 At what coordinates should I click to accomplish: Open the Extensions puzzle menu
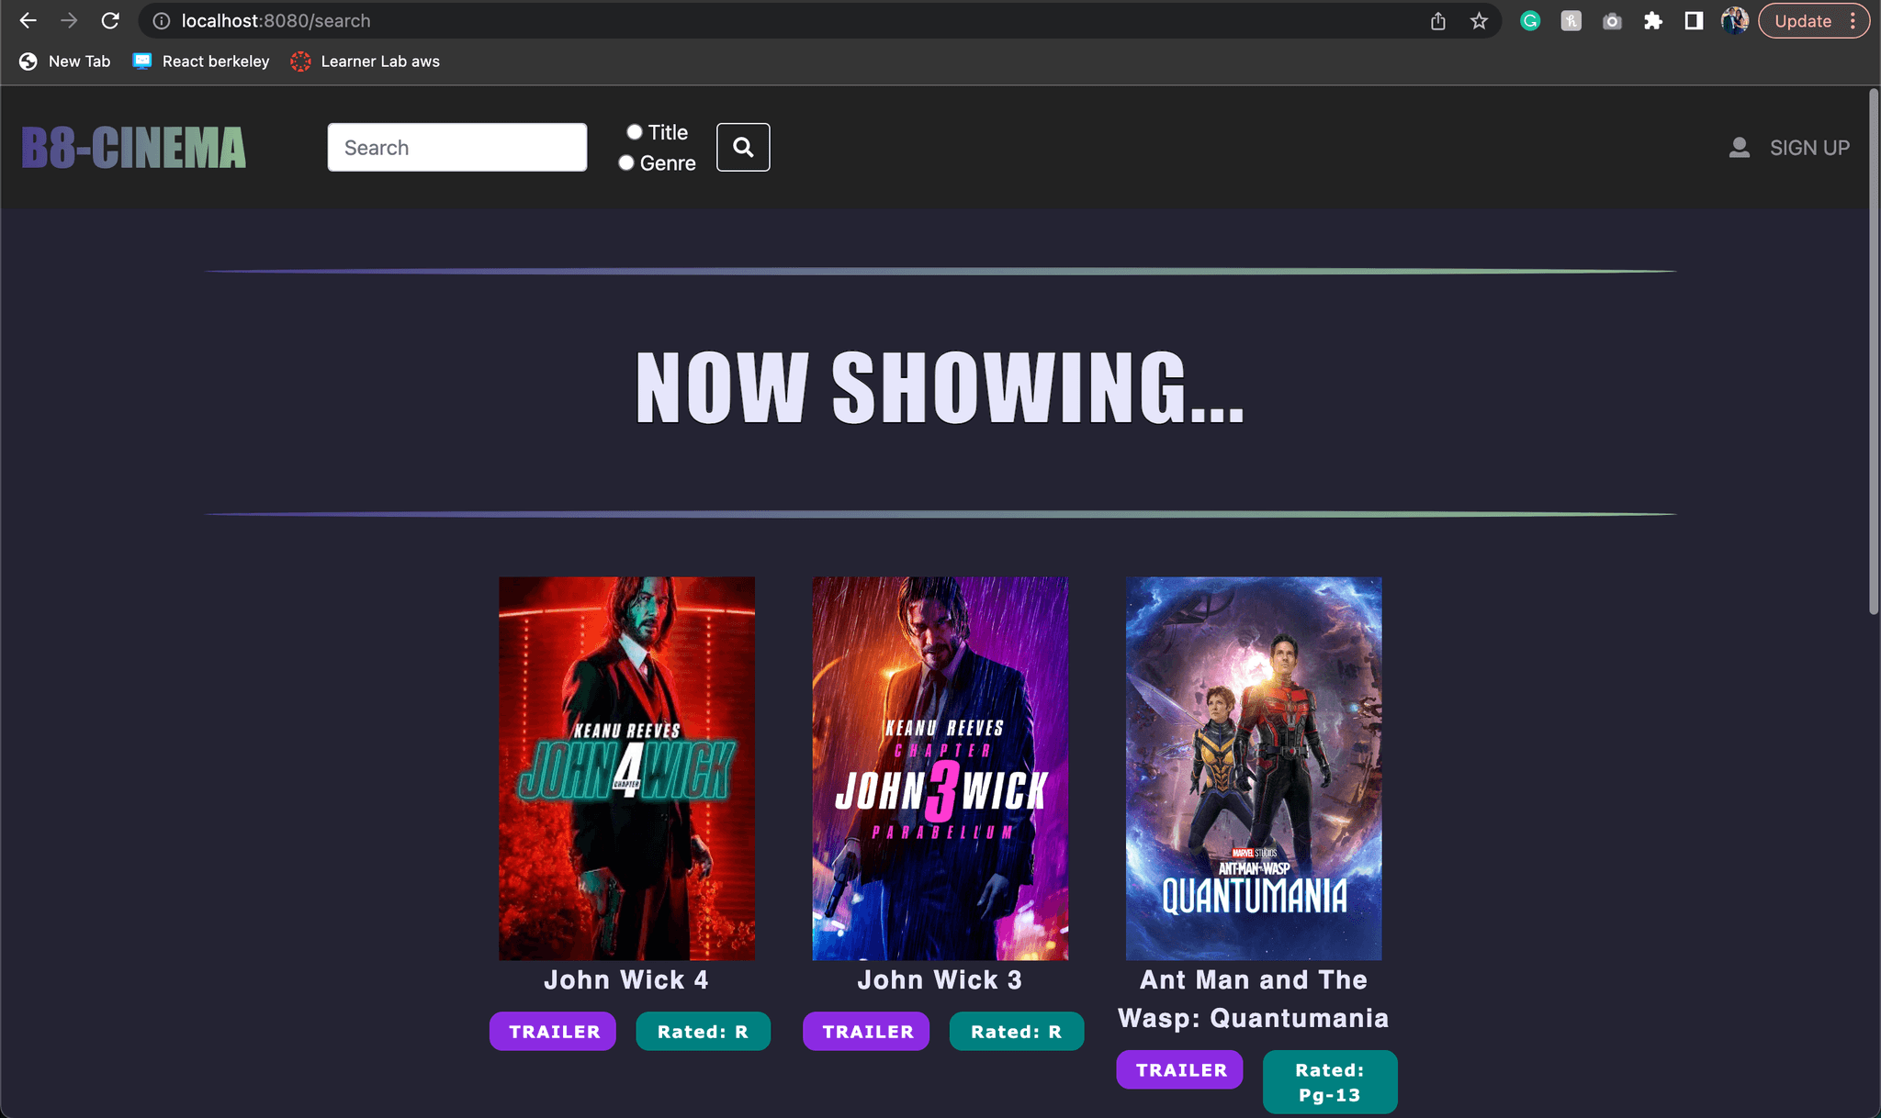1653,20
